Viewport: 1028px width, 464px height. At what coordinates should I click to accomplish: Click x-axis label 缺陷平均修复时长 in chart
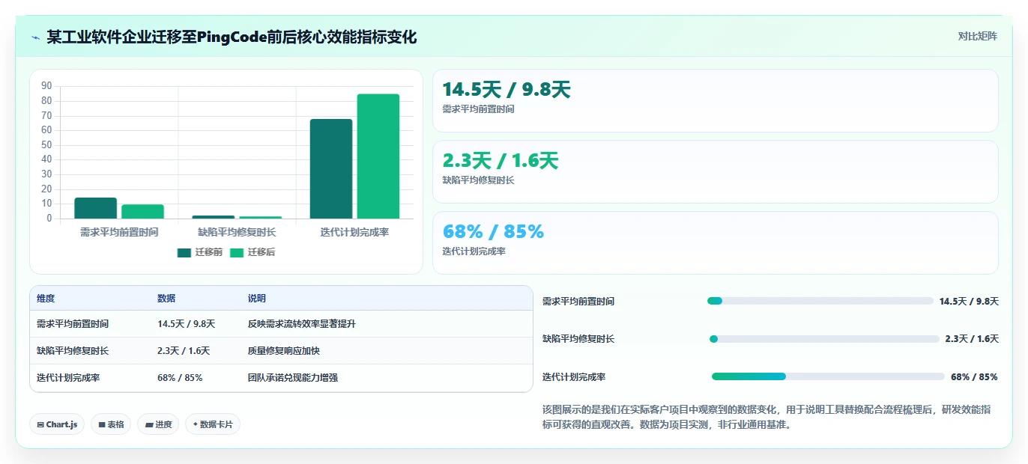click(x=237, y=232)
